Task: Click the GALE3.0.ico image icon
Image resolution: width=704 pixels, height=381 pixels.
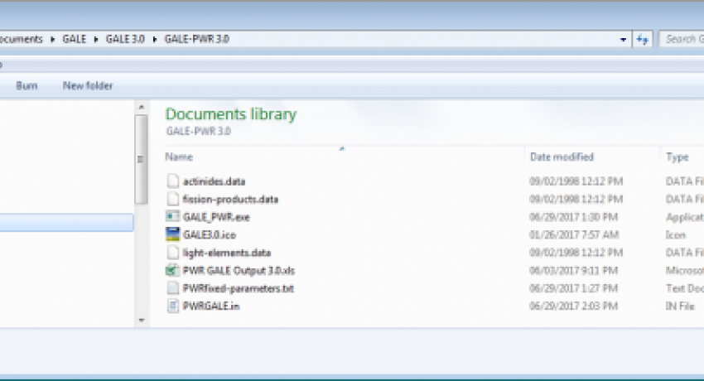Action: pos(173,234)
